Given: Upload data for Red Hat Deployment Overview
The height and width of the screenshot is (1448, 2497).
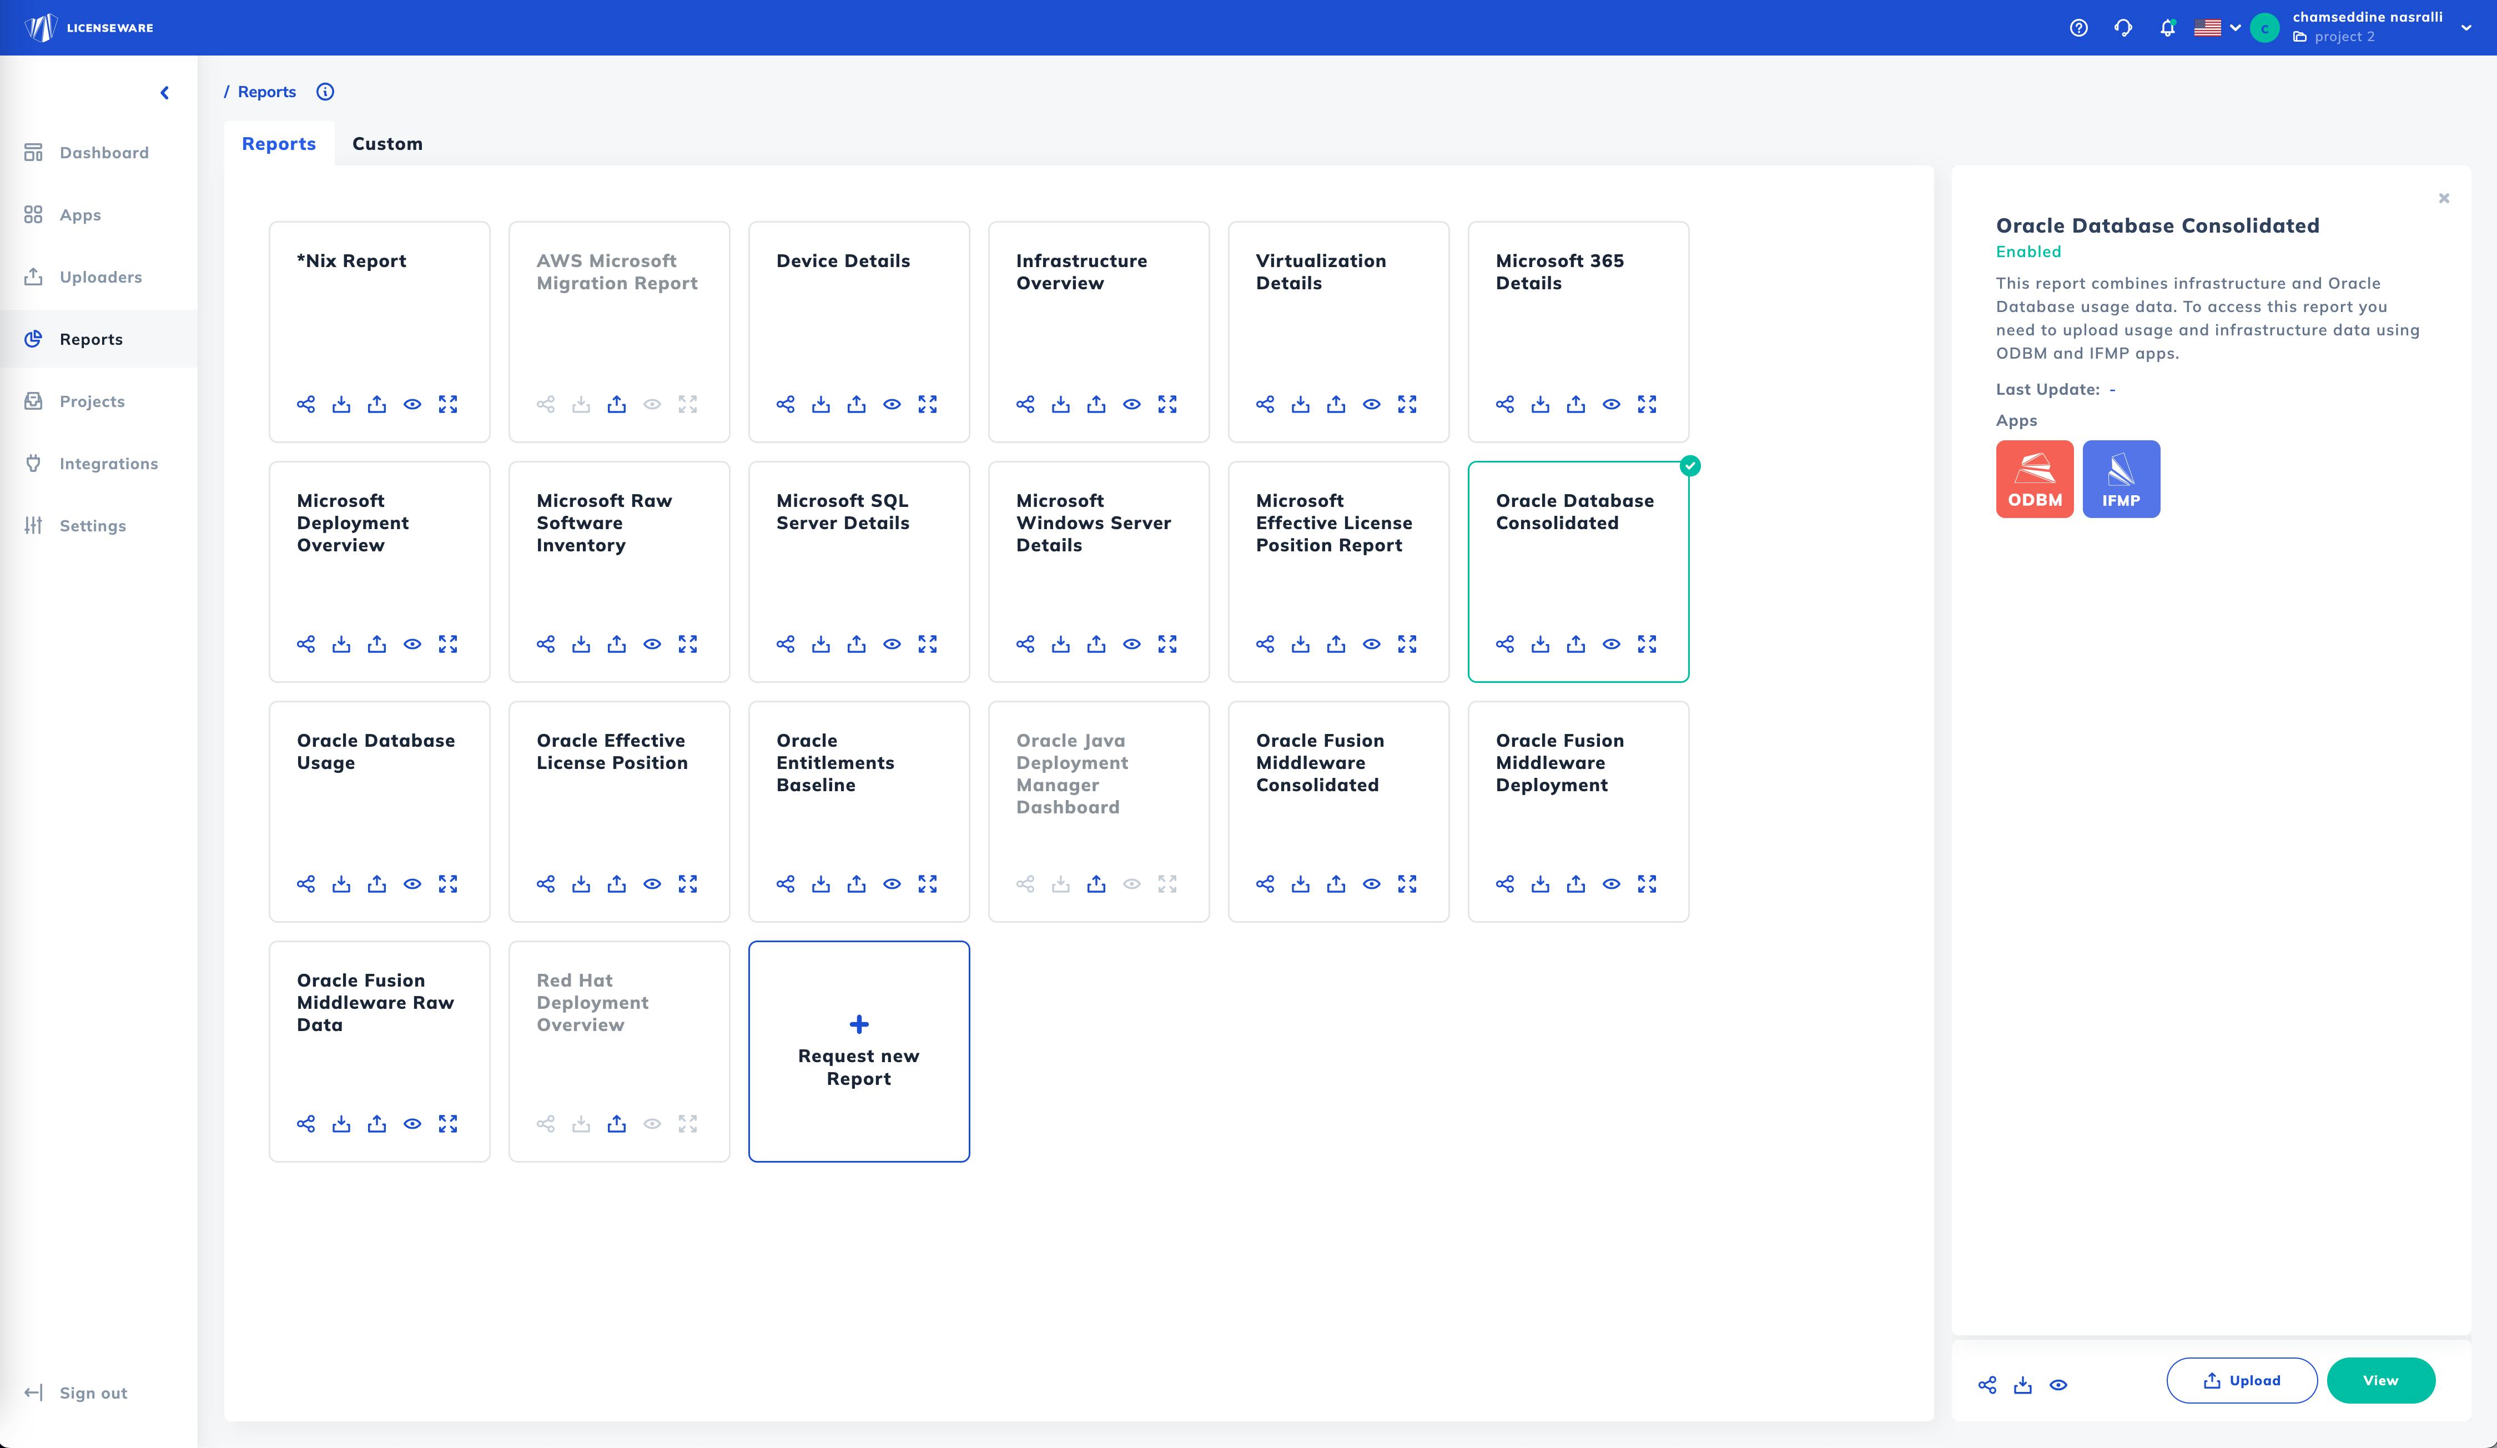Looking at the screenshot, I should coord(616,1124).
